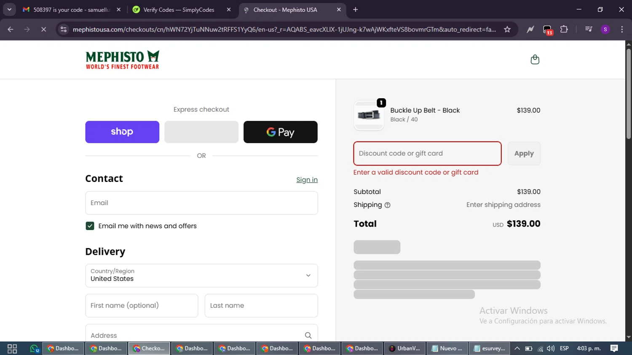Screen dimensions: 632x355
Task: Open the battery status tray icon
Action: click(529, 349)
